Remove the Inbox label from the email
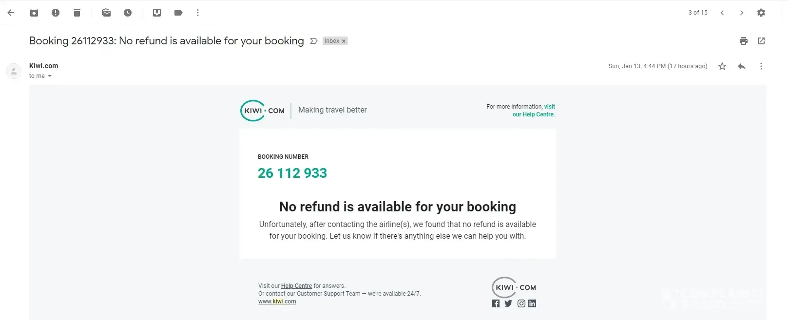789x320 pixels. coord(344,41)
